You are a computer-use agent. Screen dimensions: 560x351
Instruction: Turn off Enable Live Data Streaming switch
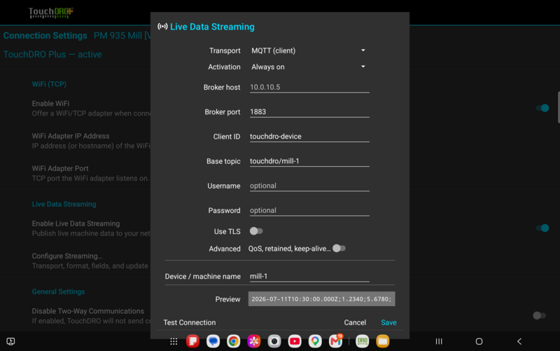(x=542, y=228)
